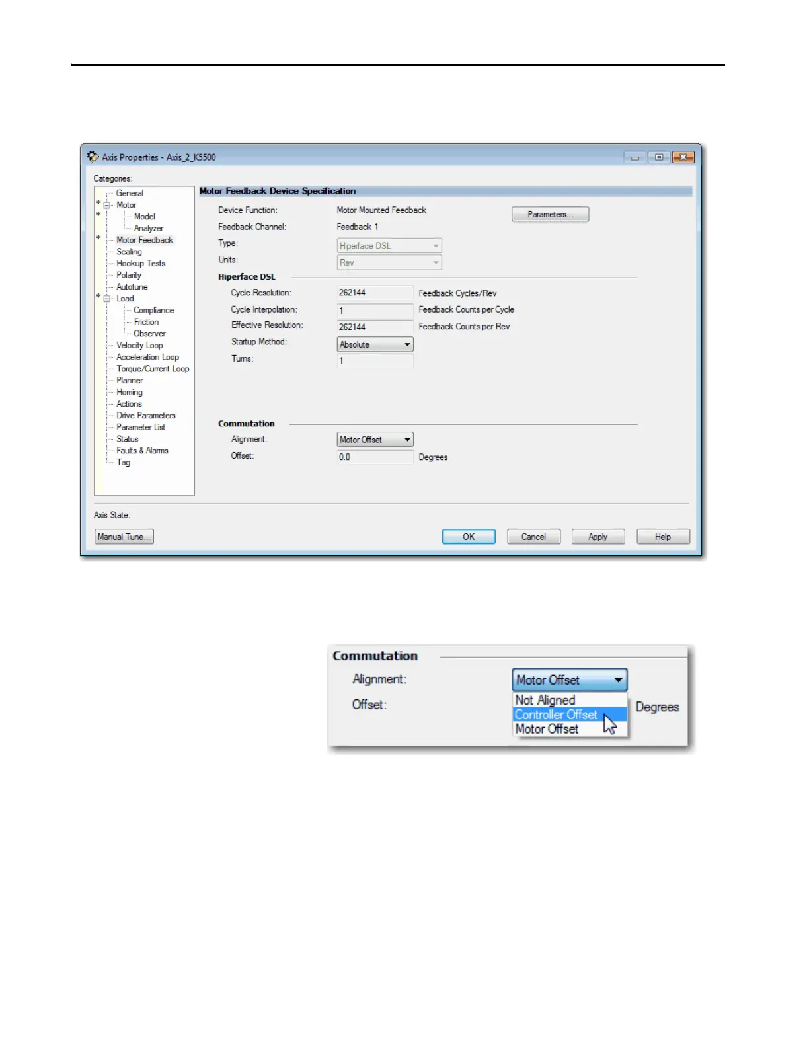
Task: Select Motor category in tree
Action: point(126,206)
